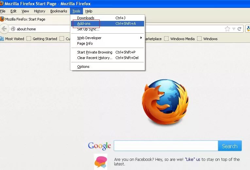Open the Windows Media bookmark
Viewport: 250px width, 170px height.
(179, 39)
